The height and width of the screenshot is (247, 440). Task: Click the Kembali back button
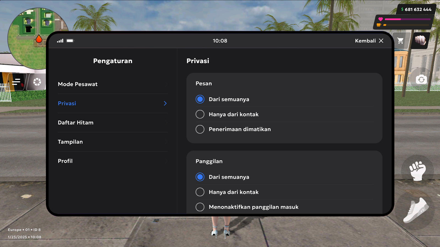coord(365,41)
